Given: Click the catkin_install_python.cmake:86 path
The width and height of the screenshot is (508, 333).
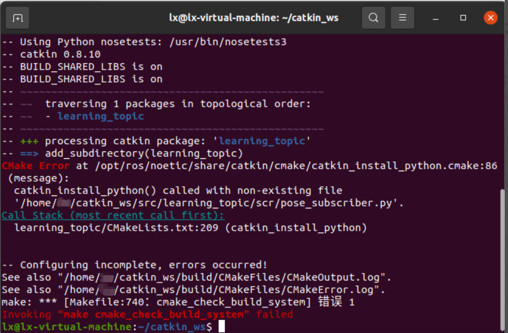Looking at the screenshot, I should pos(296,166).
